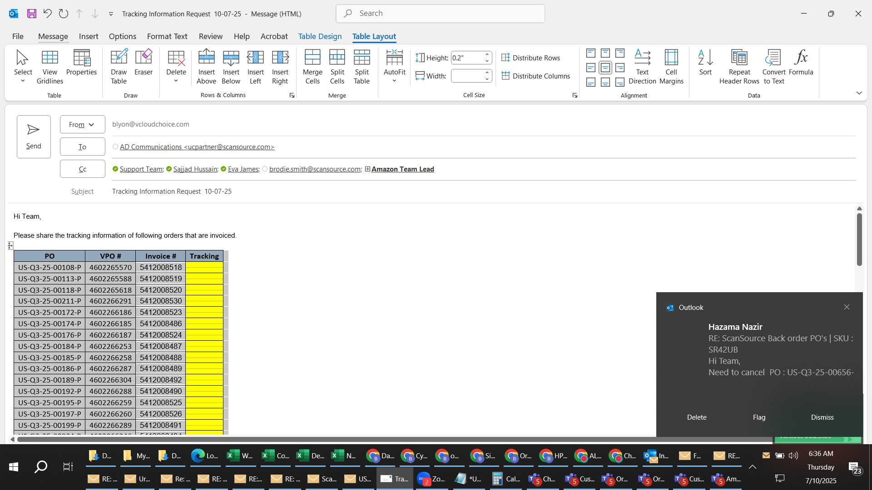Expand the Delete dropdown

[176, 81]
